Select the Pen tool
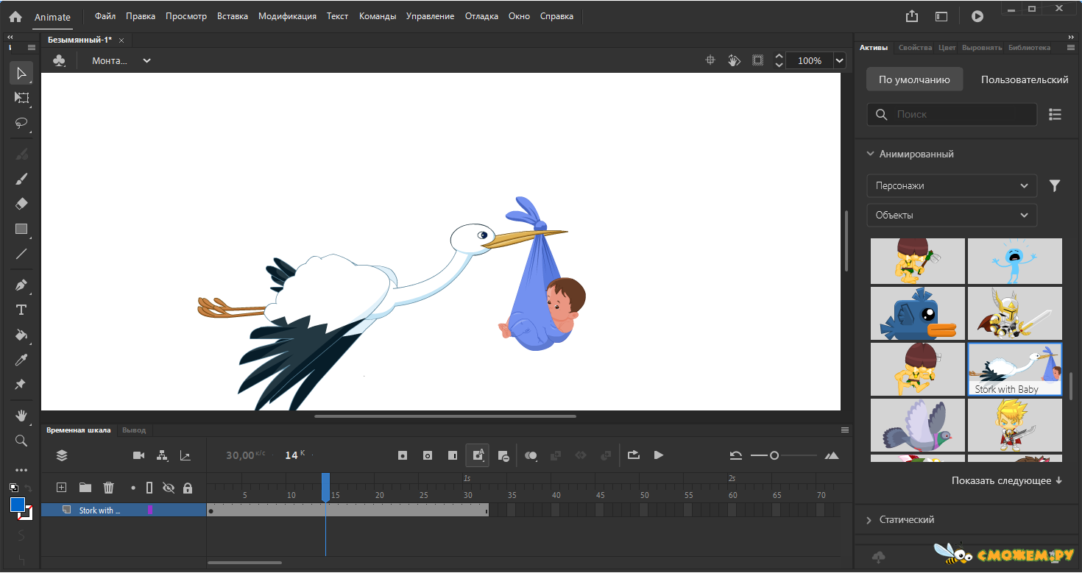The image size is (1082, 573). tap(21, 285)
